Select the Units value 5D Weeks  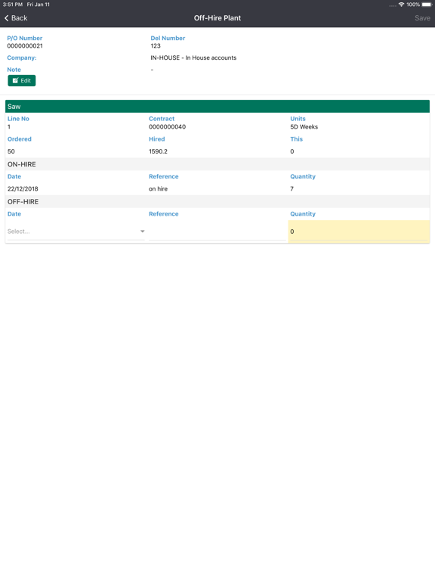pos(304,127)
